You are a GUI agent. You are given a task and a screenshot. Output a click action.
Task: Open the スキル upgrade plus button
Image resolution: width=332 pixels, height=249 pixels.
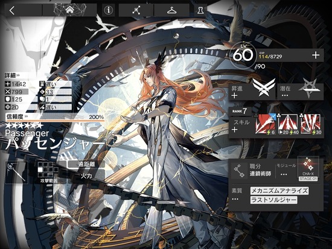click(235, 130)
